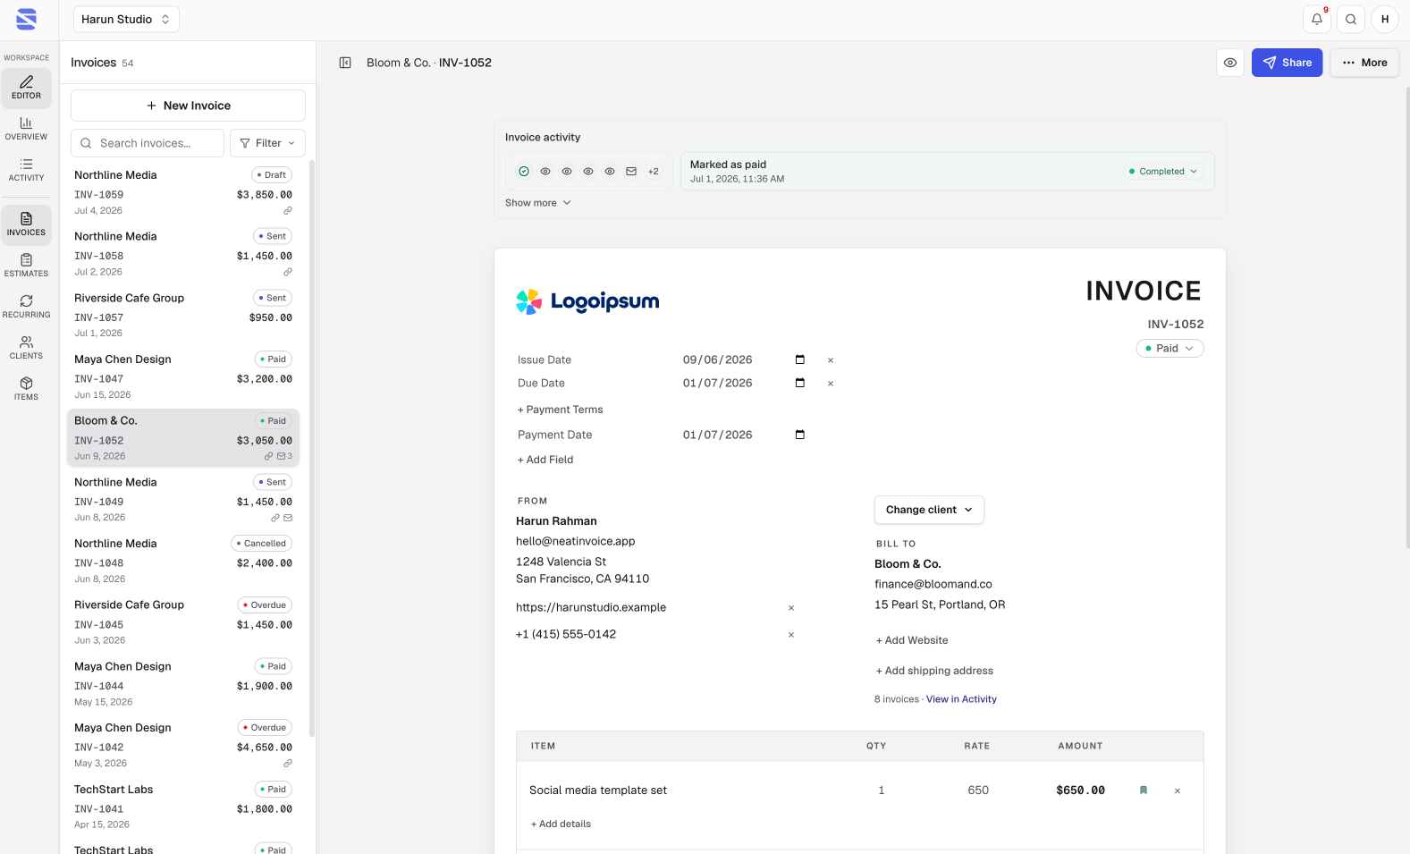Select Maya Chen Design INV-1047
The image size is (1410, 854).
pos(183,376)
